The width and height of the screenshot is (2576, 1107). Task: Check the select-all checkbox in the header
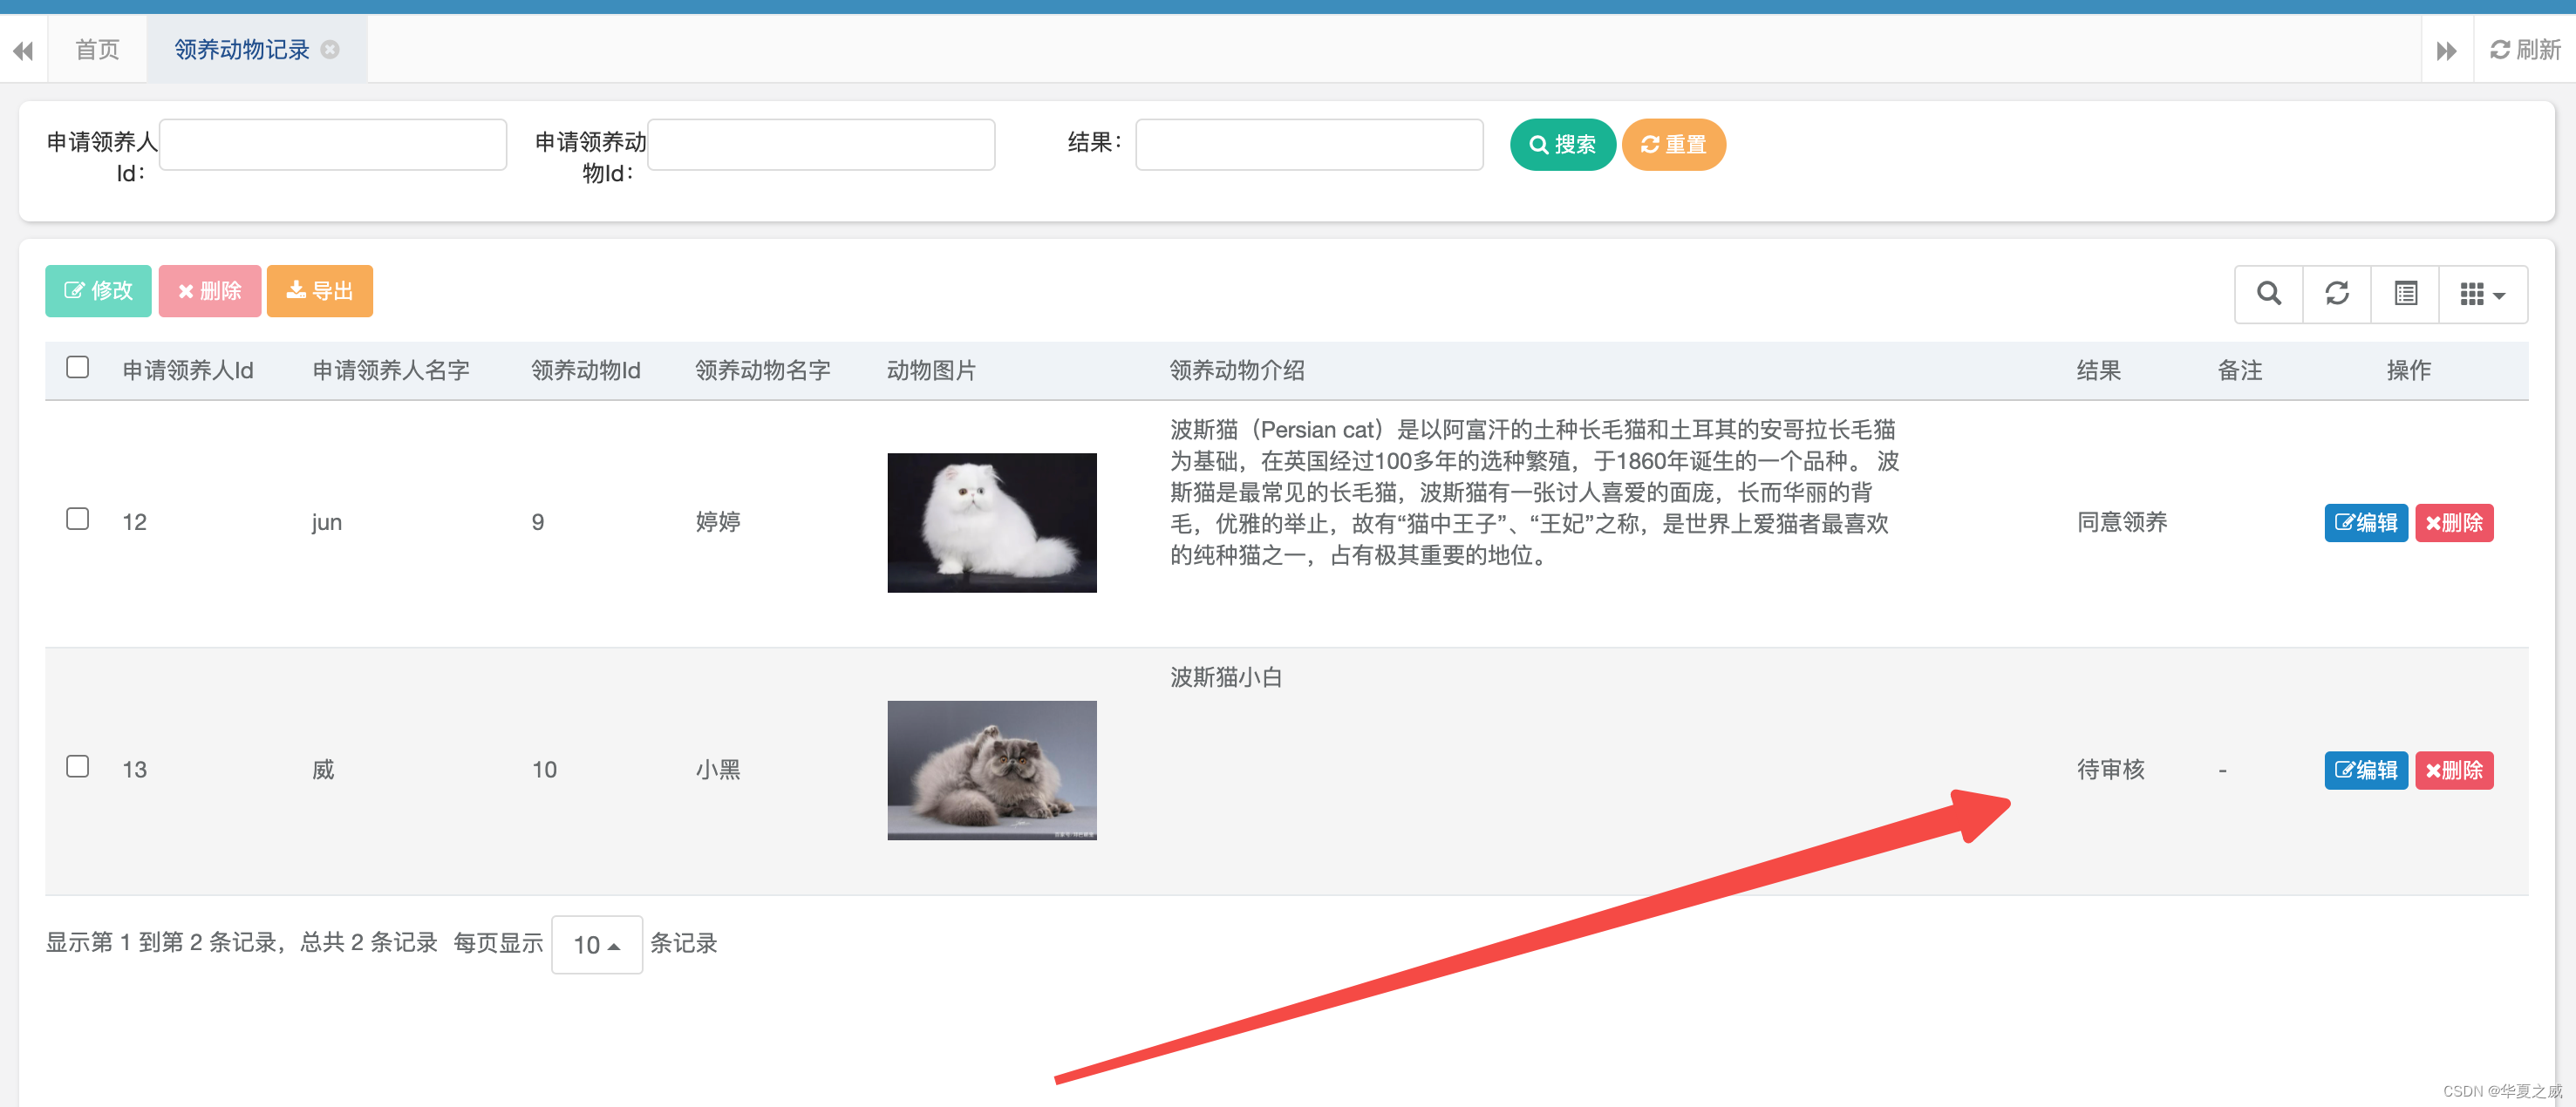tap(77, 368)
